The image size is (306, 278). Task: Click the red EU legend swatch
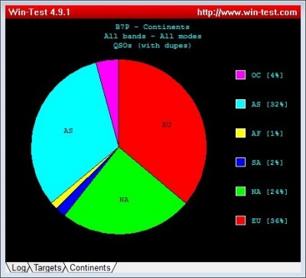(240, 221)
